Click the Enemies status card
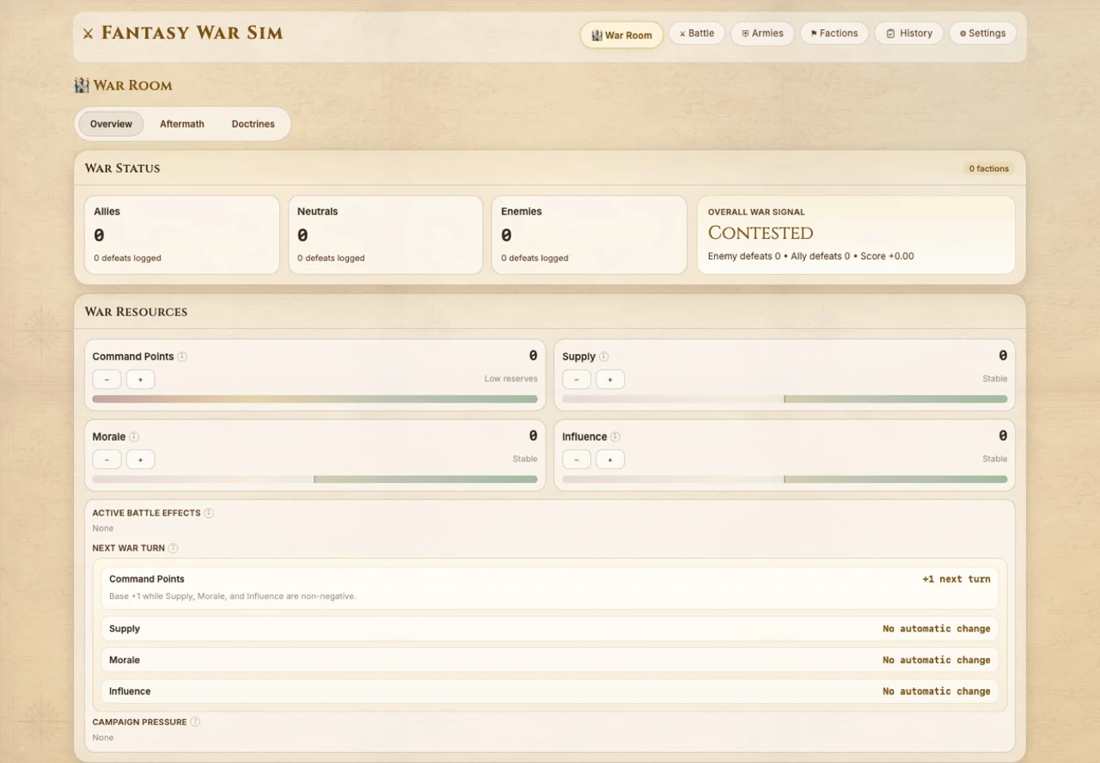 tap(590, 235)
